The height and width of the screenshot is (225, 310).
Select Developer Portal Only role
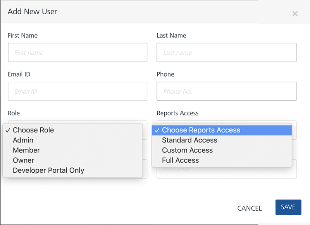tap(48, 170)
